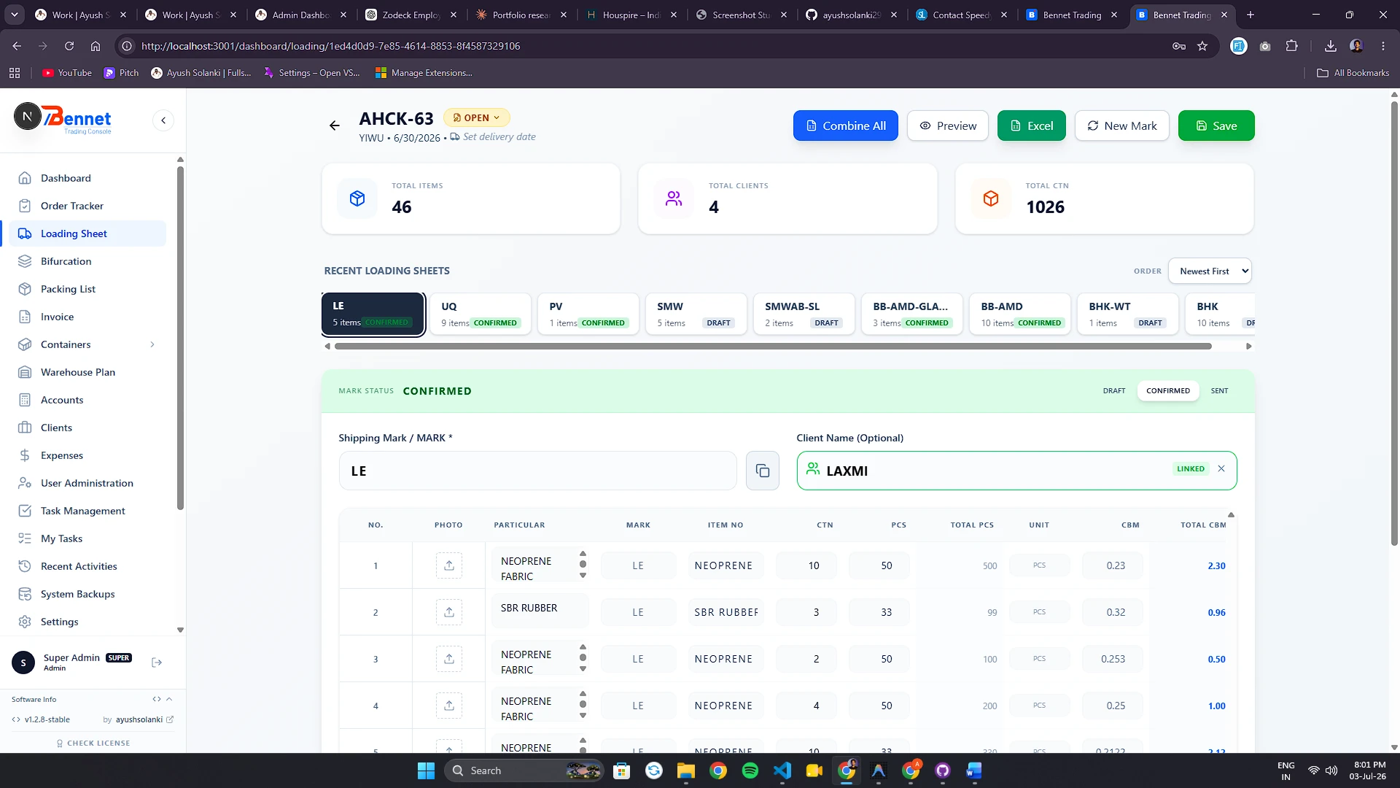Select the UQ loading sheet card
Image resolution: width=1400 pixels, height=788 pixels.
coord(480,314)
